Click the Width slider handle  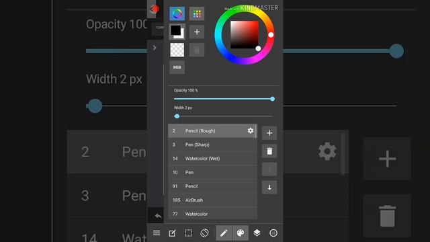177,116
